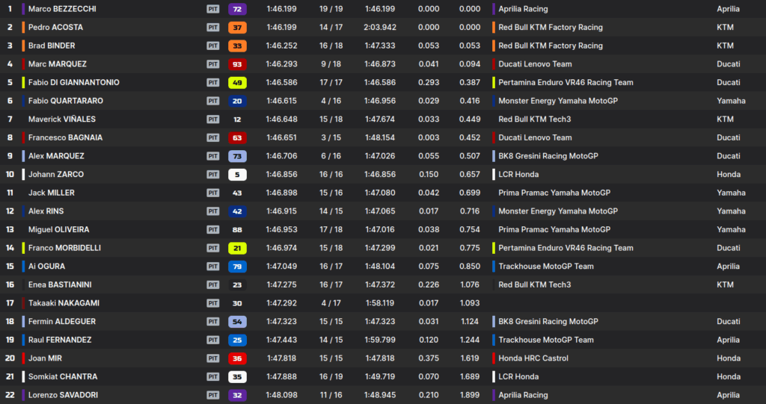Select rider name Alex RINS
The width and height of the screenshot is (766, 404).
point(46,211)
